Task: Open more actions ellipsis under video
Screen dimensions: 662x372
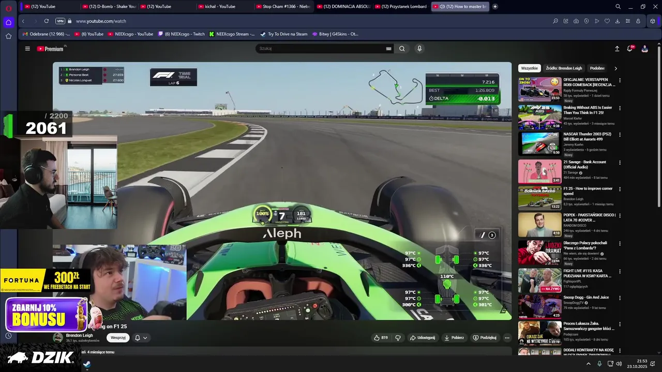Action: pyautogui.click(x=507, y=338)
